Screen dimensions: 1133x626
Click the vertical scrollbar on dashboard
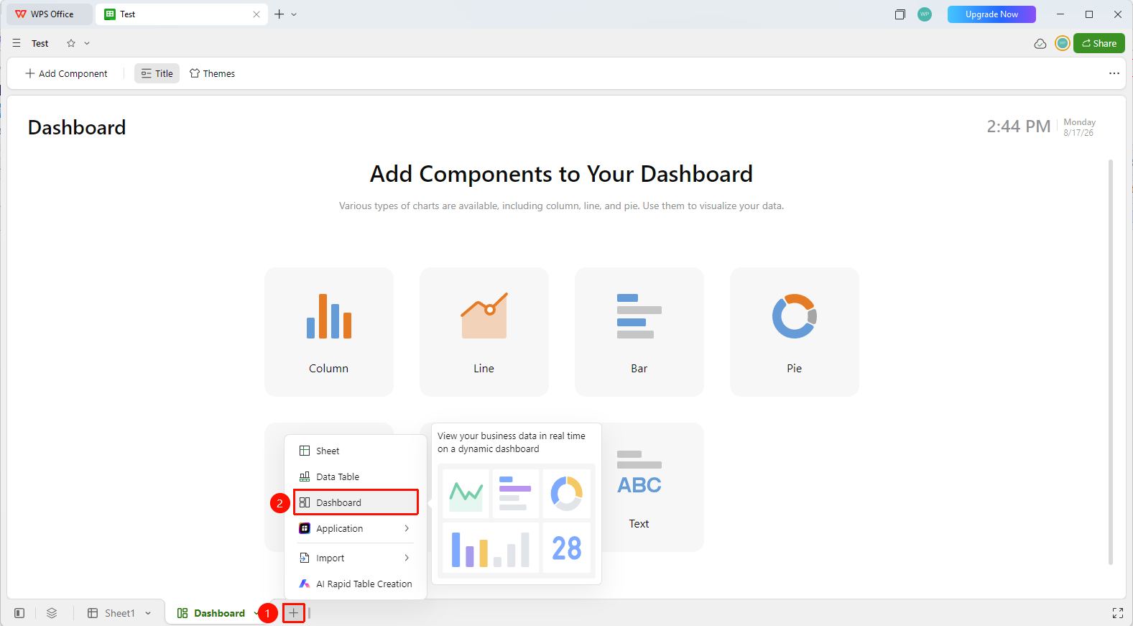click(1111, 362)
